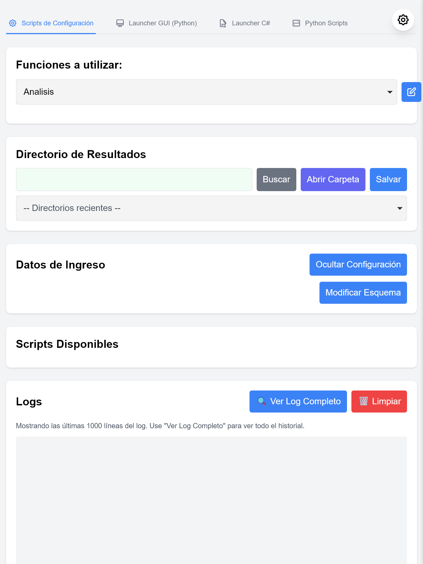Viewport: 423px width, 564px height.
Task: Click the server icon beside Python Scripts
Action: tap(296, 23)
